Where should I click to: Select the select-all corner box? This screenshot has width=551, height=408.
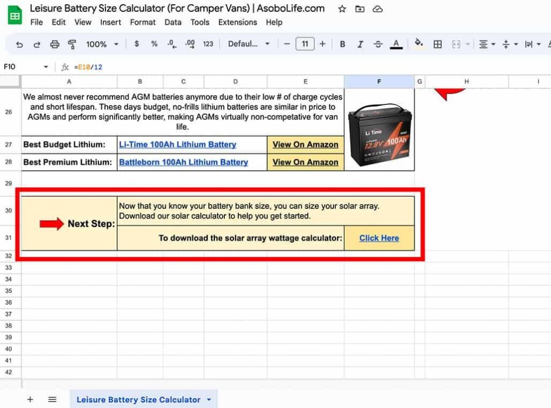pyautogui.click(x=10, y=81)
